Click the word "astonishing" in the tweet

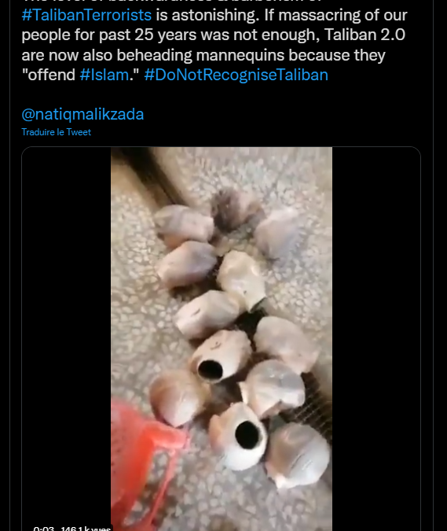[215, 15]
